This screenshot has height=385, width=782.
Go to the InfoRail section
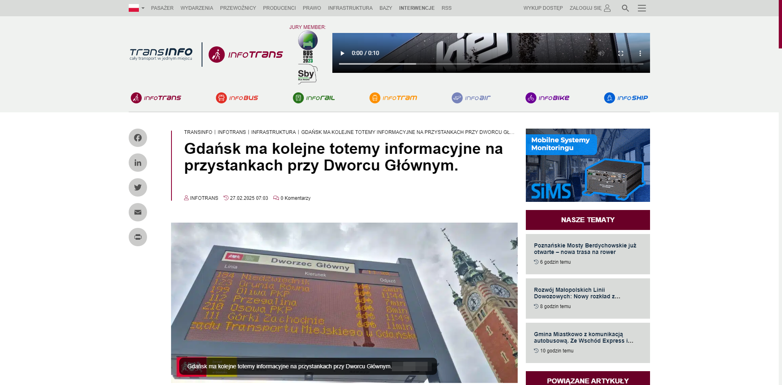coord(314,98)
